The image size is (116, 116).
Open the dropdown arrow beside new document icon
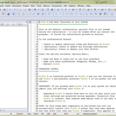point(61,10)
